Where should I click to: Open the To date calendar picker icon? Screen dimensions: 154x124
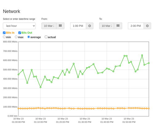118,26
